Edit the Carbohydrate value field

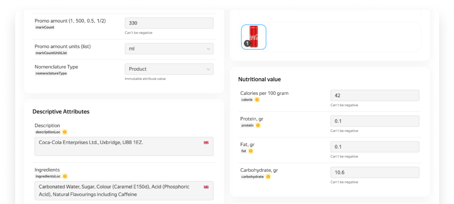click(x=375, y=172)
